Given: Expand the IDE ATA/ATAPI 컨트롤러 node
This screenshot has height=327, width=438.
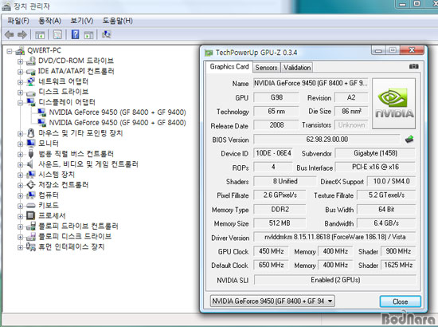Looking at the screenshot, I should [x=20, y=72].
